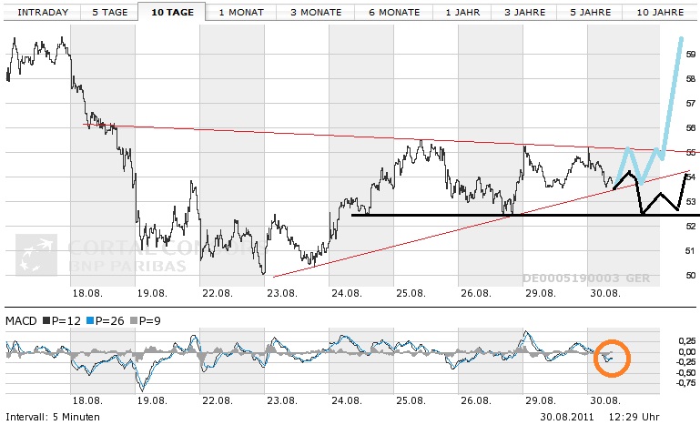Click the Intervall: 5 Minuten label

click(52, 416)
